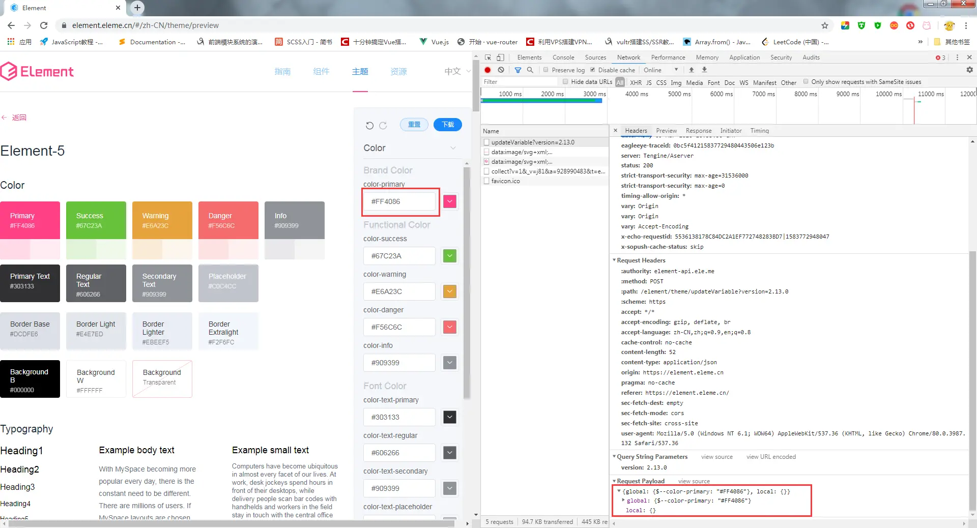
Task: Redo the theme change
Action: coord(383,125)
